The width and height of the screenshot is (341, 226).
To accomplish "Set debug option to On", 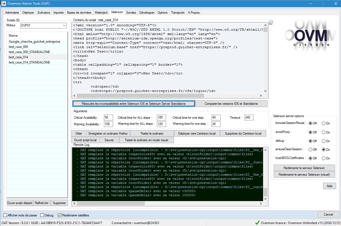I will click(x=324, y=141).
